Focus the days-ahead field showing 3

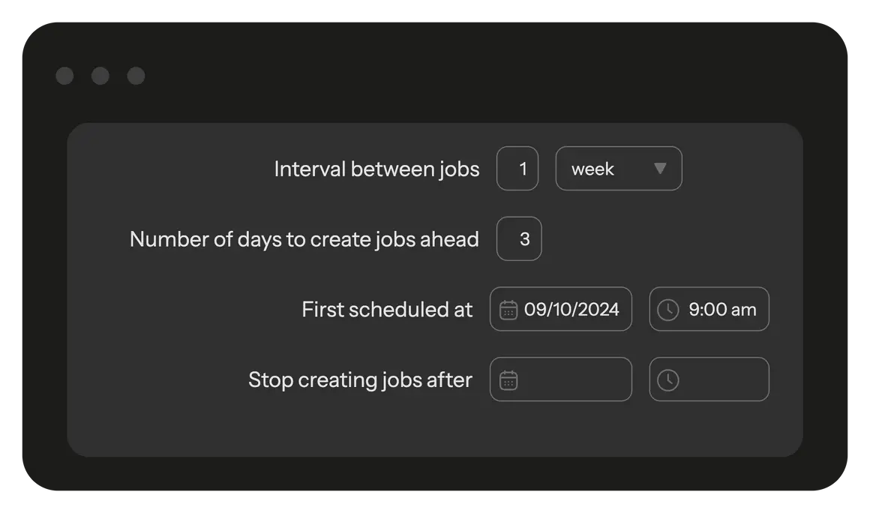(519, 239)
